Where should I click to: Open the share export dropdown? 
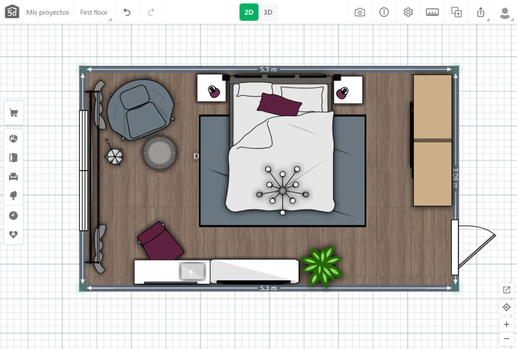(x=481, y=12)
